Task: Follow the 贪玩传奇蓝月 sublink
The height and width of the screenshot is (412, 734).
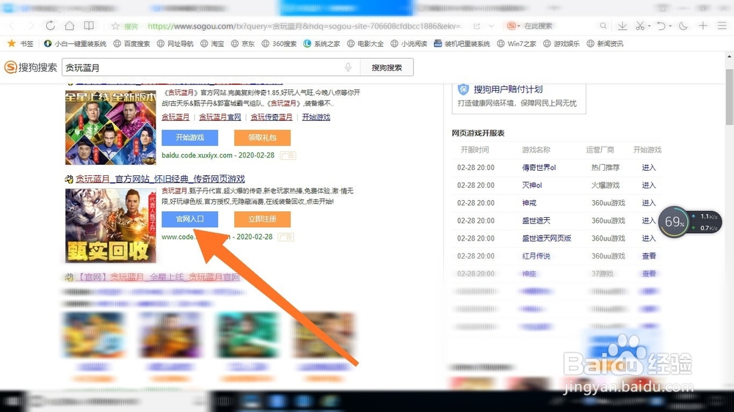Action: 272,117
